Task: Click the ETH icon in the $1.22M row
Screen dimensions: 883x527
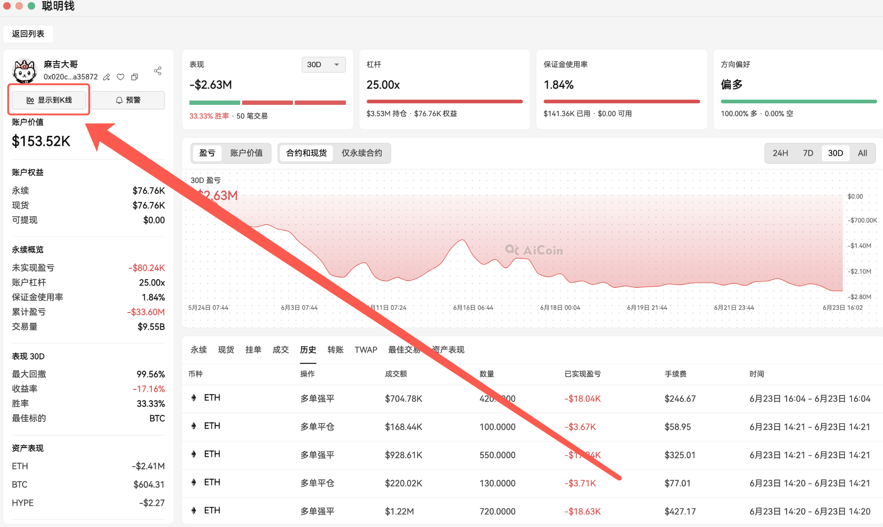Action: point(194,511)
